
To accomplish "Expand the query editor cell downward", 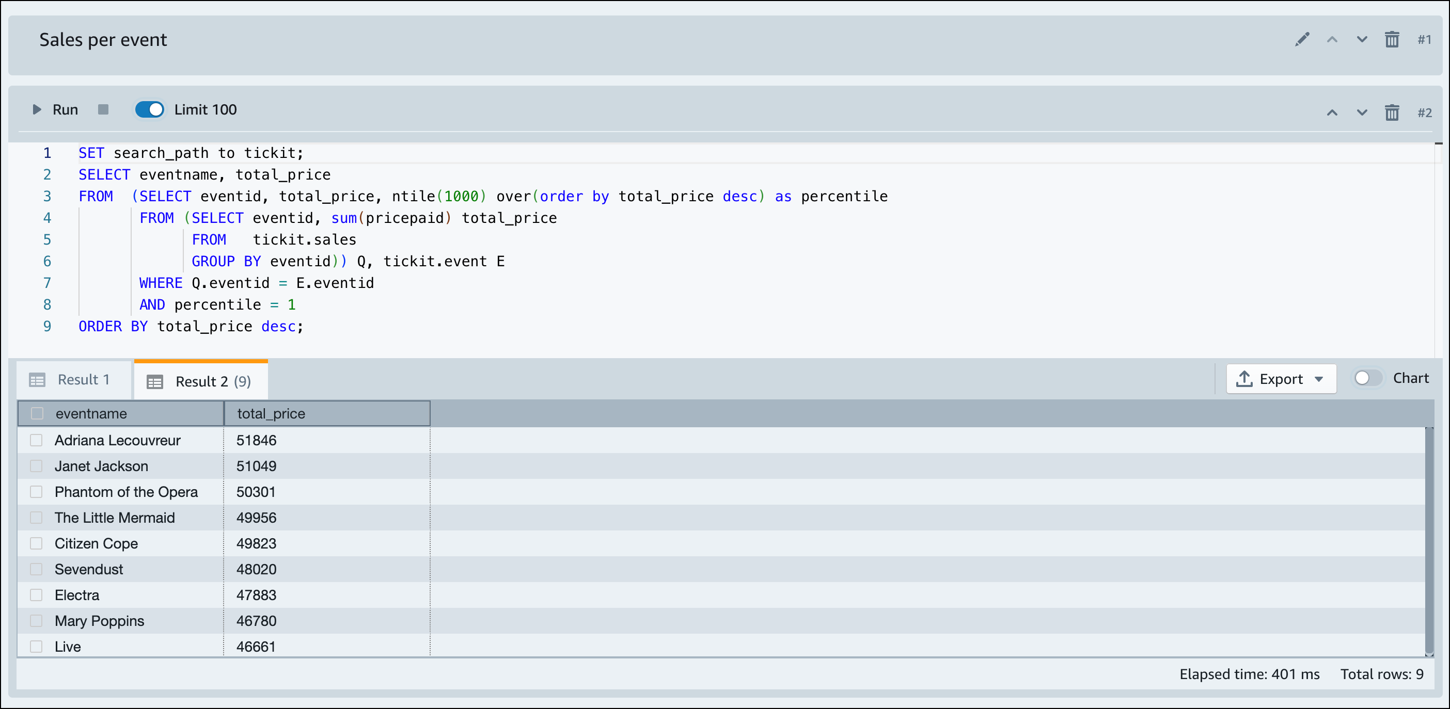I will pyautogui.click(x=1362, y=112).
